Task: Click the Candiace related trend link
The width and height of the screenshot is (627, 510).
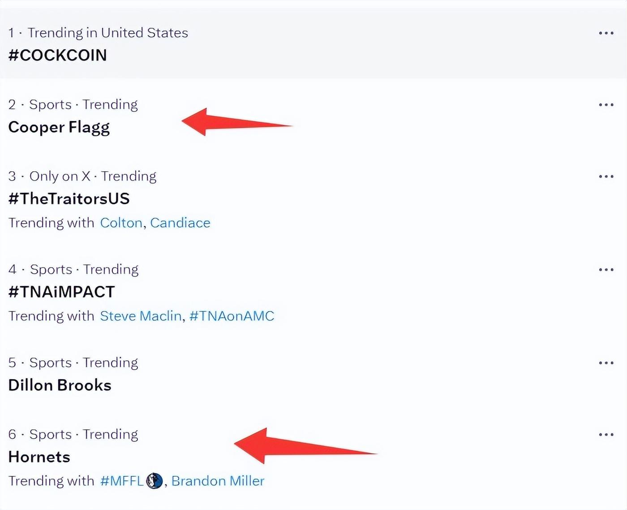Action: (x=180, y=223)
